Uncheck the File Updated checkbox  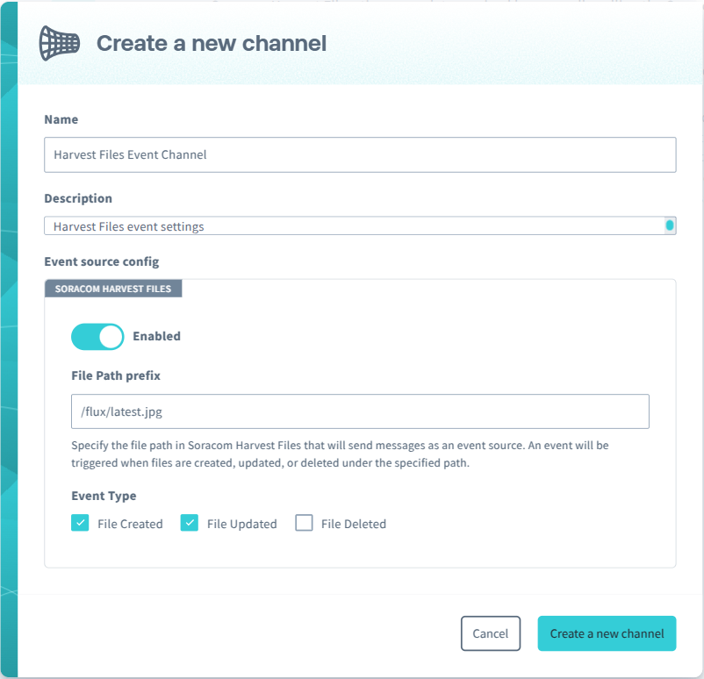[x=190, y=522]
